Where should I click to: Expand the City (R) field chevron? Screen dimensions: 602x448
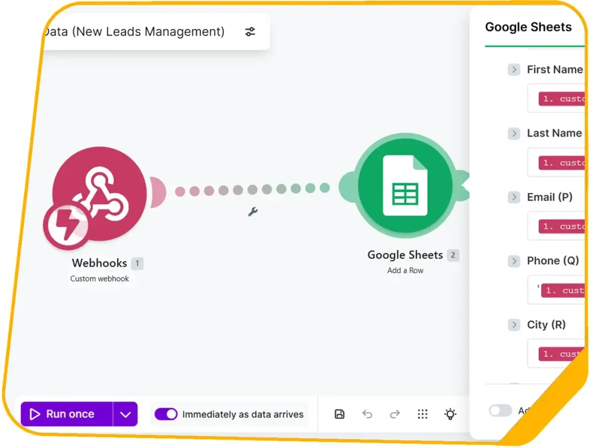(x=514, y=325)
